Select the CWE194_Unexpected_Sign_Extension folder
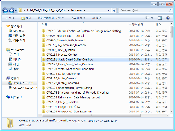This screenshot has height=131, width=175. [69, 111]
